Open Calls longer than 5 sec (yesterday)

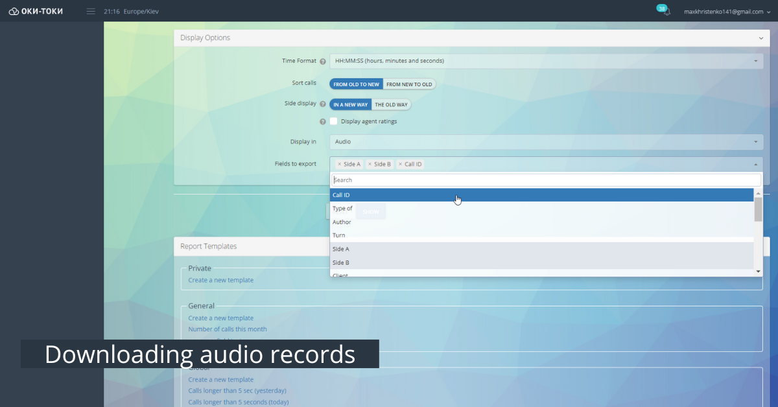[x=237, y=391]
